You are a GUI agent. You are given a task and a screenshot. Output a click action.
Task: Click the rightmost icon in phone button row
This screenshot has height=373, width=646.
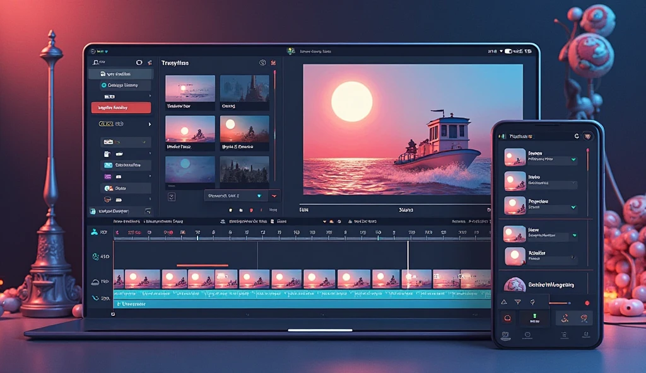584,318
